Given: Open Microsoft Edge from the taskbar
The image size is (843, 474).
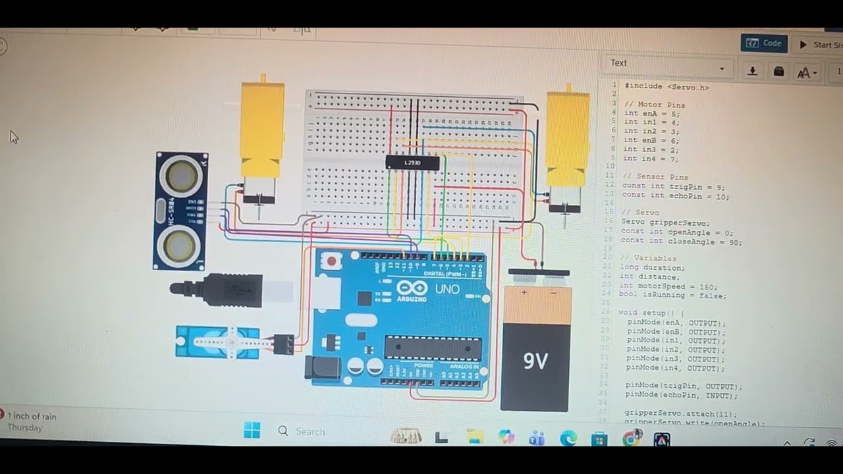Looking at the screenshot, I should coord(568,438).
